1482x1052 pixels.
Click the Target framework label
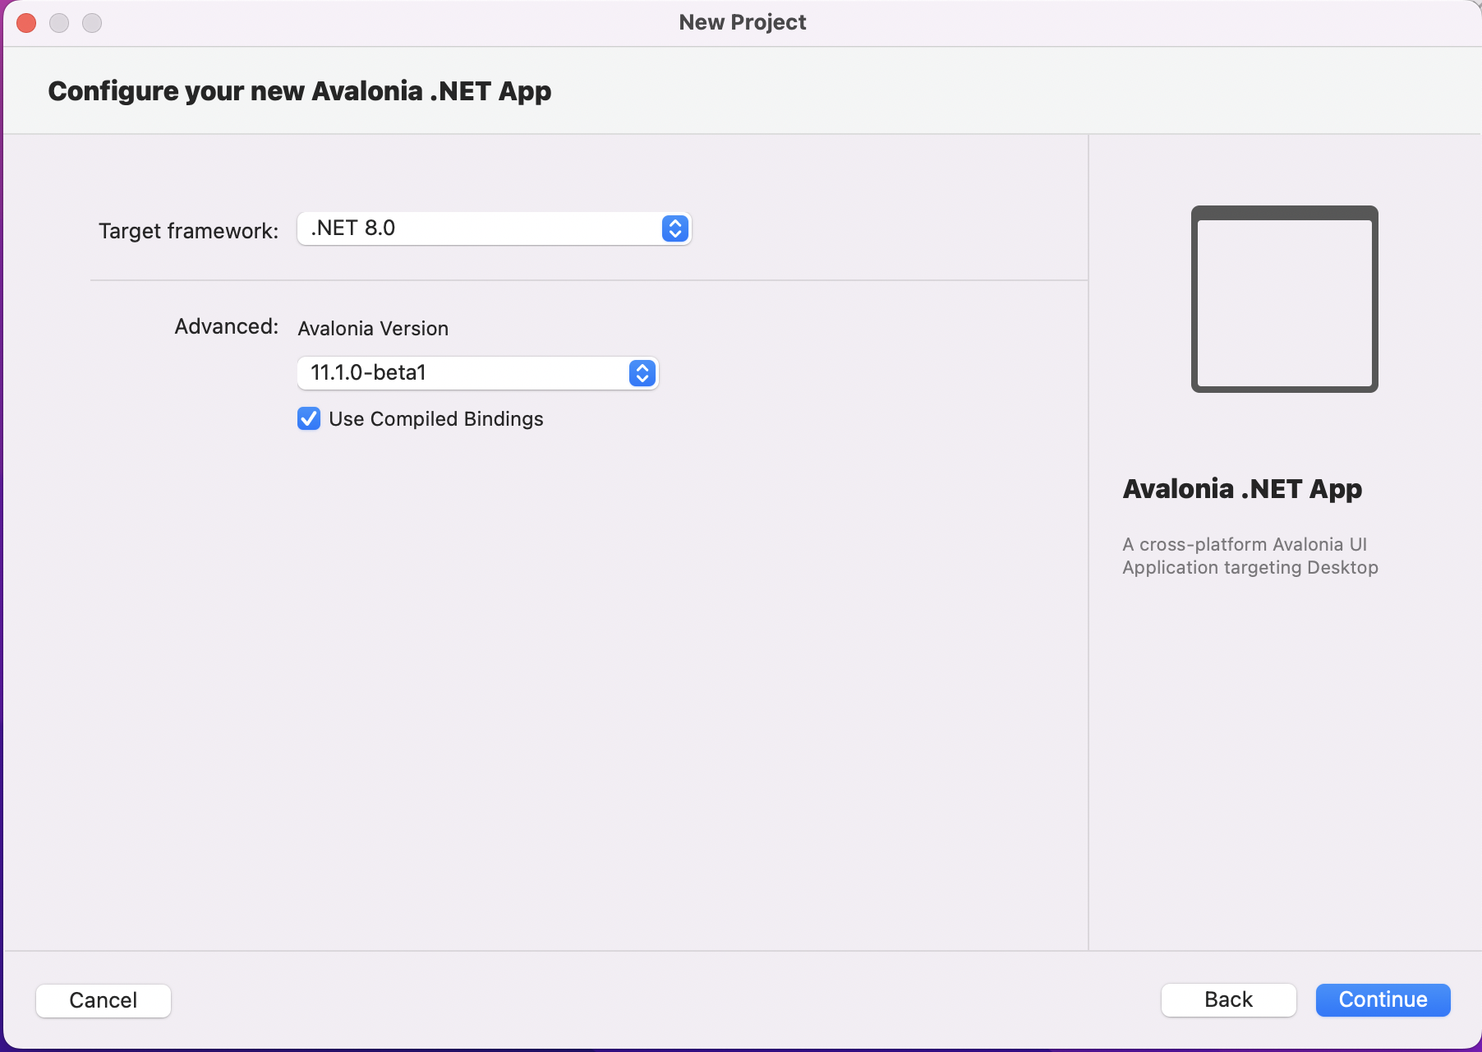pos(188,231)
